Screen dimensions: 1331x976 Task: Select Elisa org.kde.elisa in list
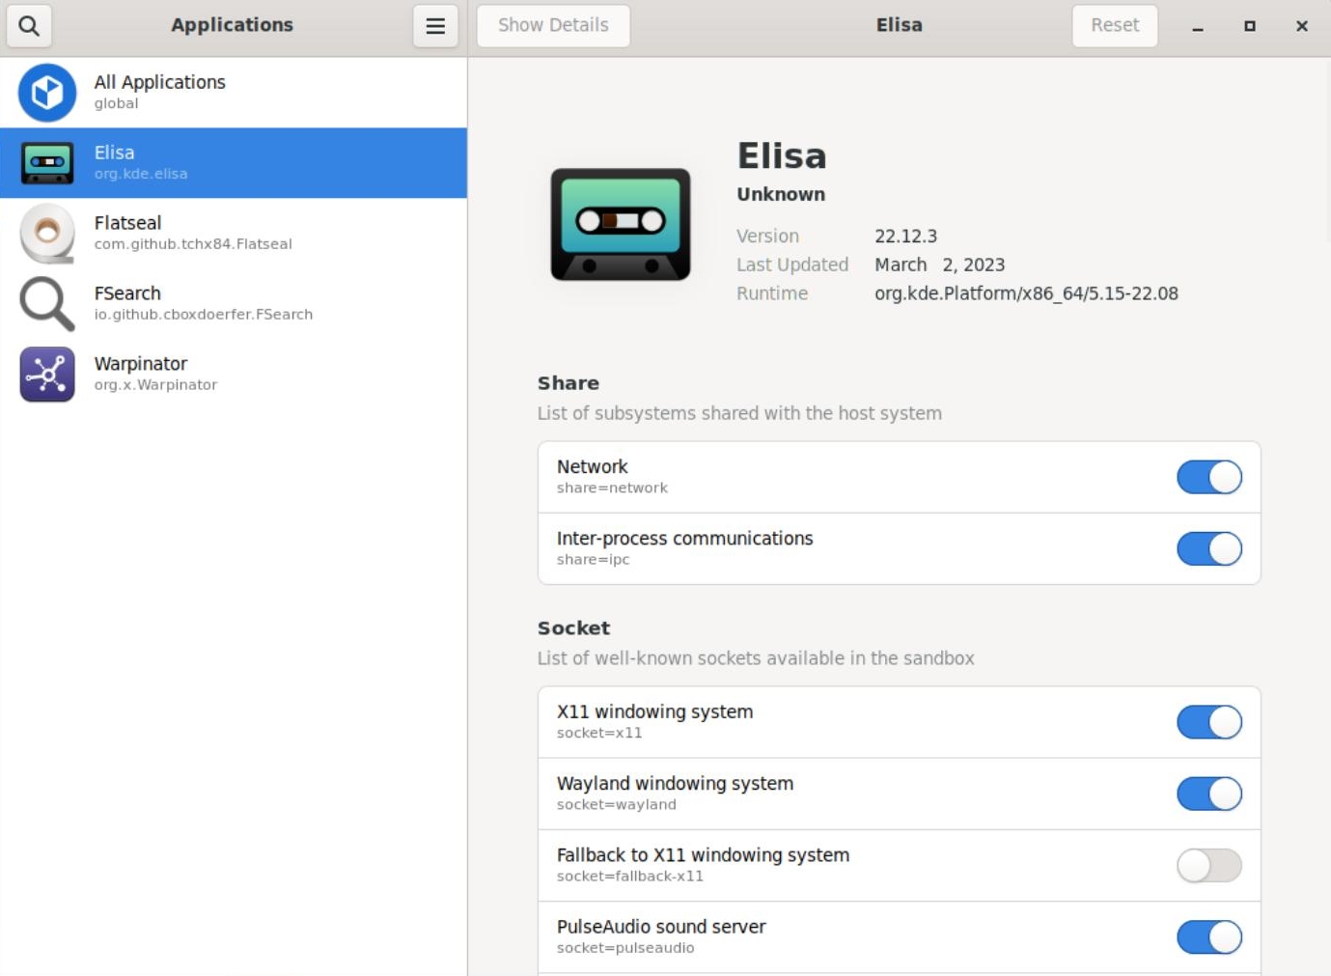[234, 163]
